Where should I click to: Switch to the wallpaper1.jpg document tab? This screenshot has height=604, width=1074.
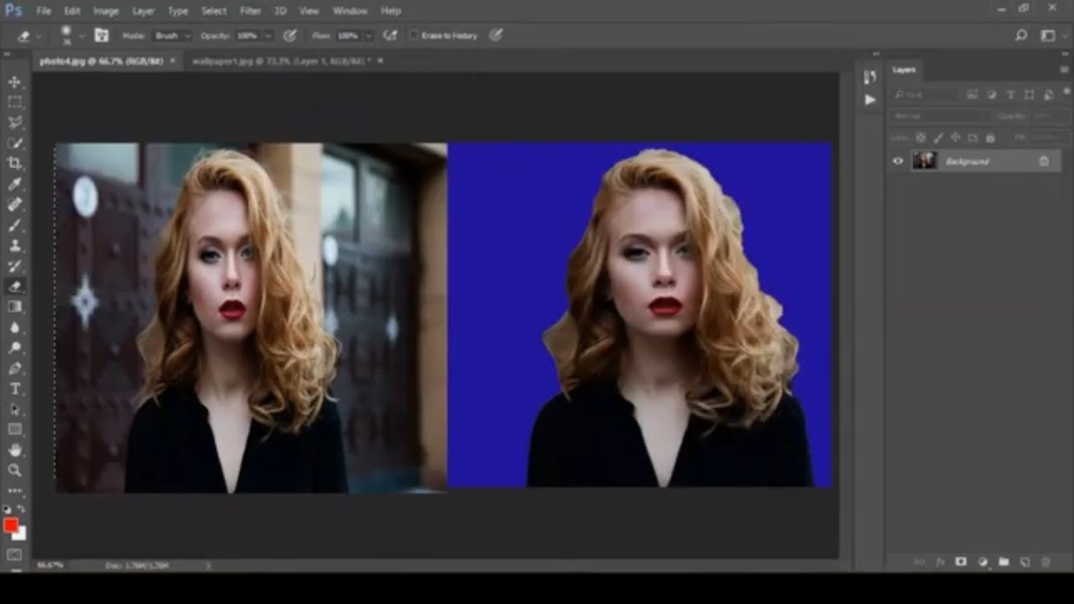pyautogui.click(x=283, y=61)
